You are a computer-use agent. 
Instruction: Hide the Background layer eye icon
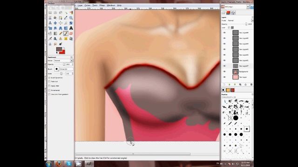(224, 71)
